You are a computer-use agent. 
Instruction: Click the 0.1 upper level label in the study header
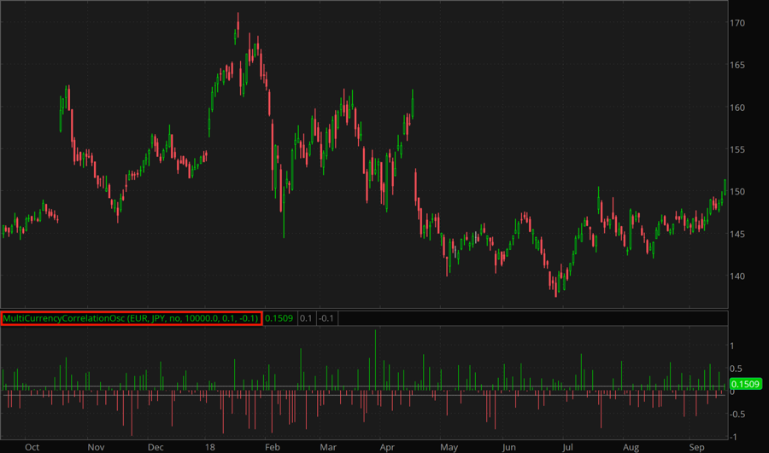(305, 318)
